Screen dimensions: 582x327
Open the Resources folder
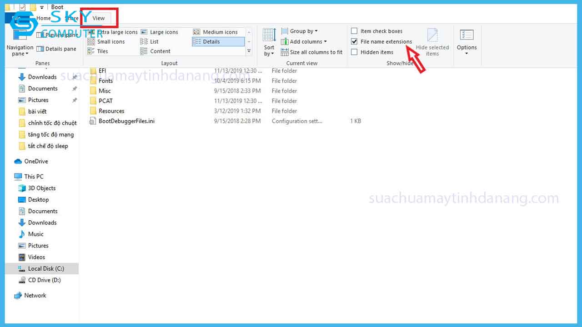pos(111,111)
